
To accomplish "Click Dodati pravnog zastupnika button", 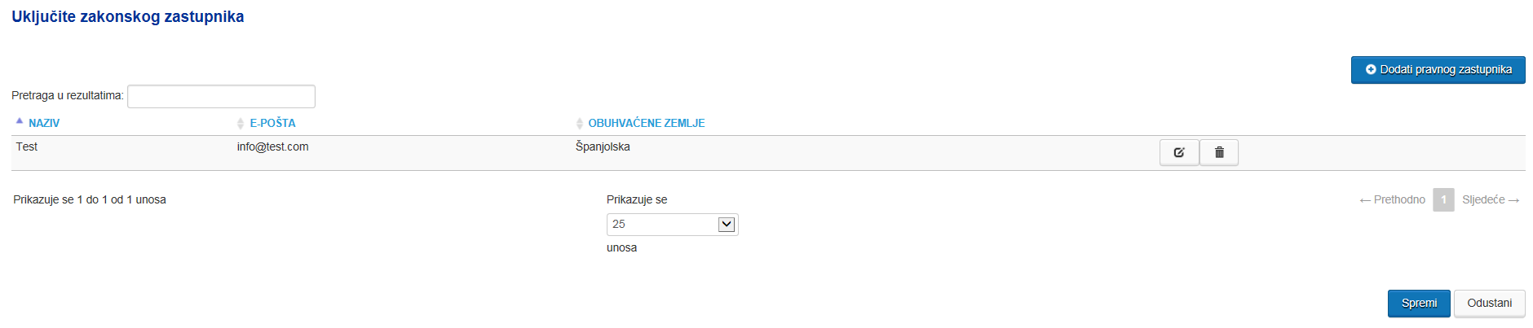I will (1438, 70).
